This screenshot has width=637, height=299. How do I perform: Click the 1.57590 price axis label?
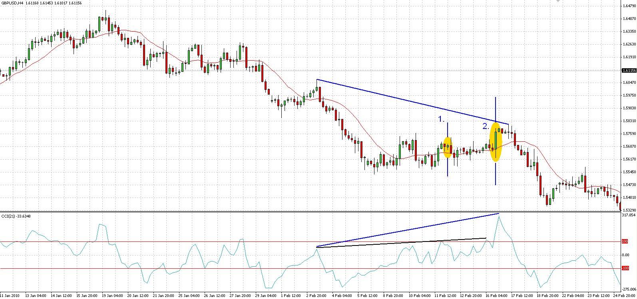pos(629,134)
